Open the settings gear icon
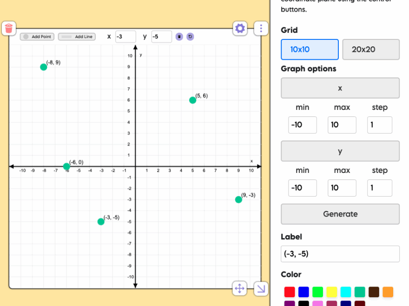Viewport: 409px width, 306px height. [x=240, y=28]
